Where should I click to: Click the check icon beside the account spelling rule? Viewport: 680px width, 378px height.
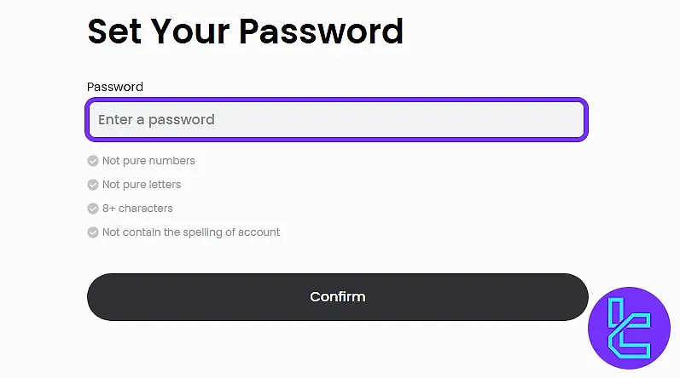[93, 232]
